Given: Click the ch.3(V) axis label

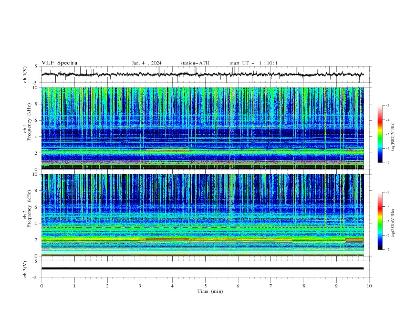Looking at the screenshot, I should 25,269.
